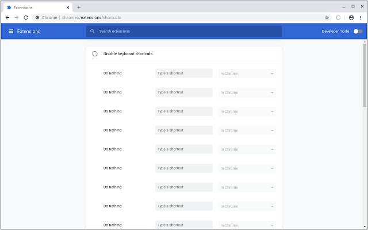Go back to the previous page
The image size is (368, 230).
click(7, 18)
